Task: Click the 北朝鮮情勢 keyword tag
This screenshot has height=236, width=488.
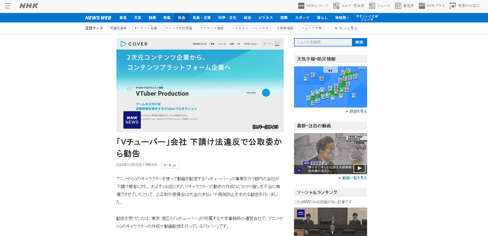Action: point(285,28)
